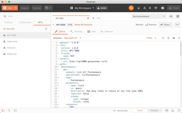Open the Runner
The height and width of the screenshot is (113, 182).
tap(37, 8)
